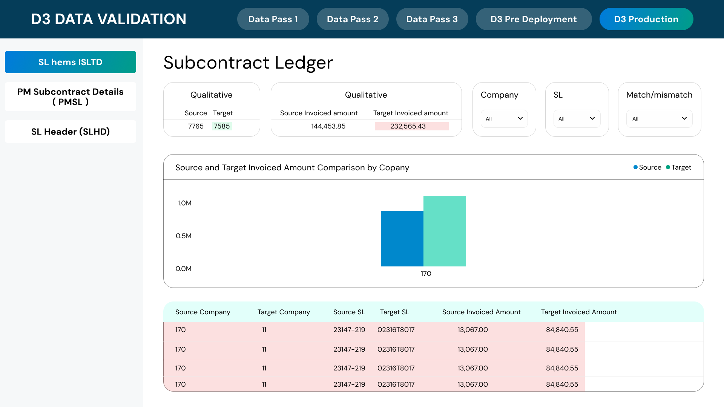This screenshot has width=724, height=407.
Task: Click the chart title about Invoiced Amount Comparison
Action: tap(292, 168)
